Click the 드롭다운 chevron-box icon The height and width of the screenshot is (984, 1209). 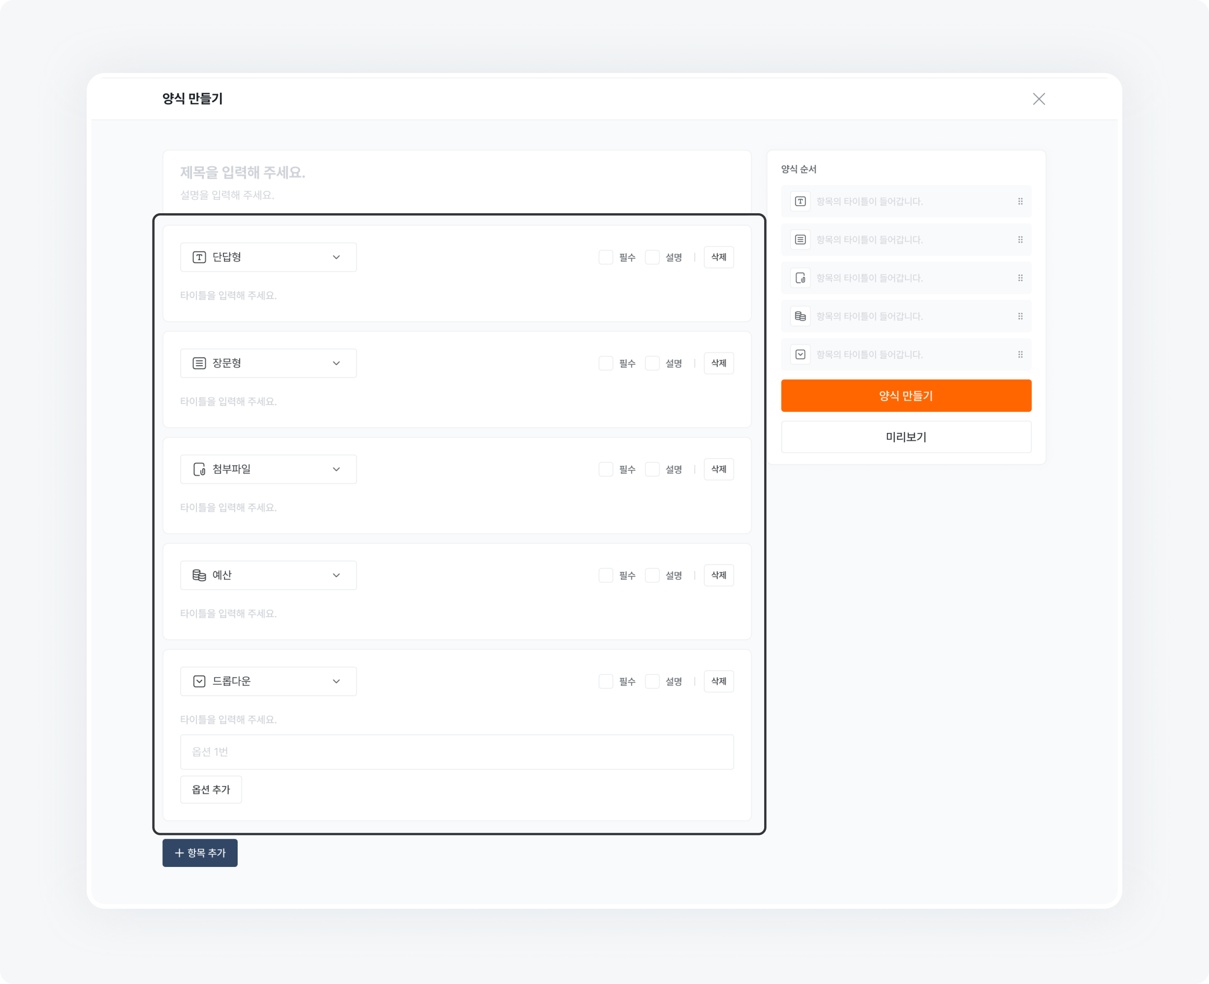198,681
